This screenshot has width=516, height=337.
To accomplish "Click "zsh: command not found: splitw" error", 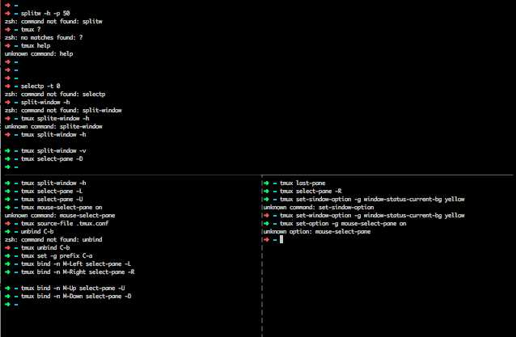I will click(x=53, y=21).
